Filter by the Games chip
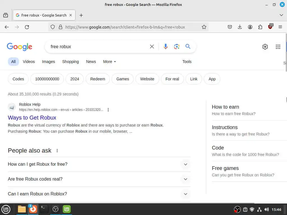 (123, 79)
